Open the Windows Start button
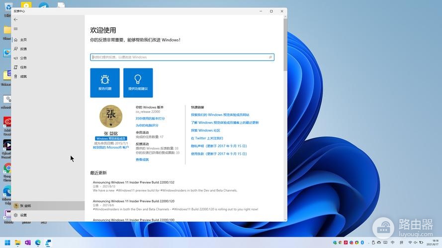The height and width of the screenshot is (248, 442). (x=7, y=243)
